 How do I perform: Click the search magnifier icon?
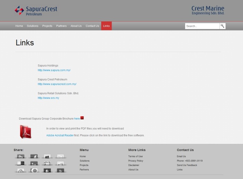pos(222,26)
